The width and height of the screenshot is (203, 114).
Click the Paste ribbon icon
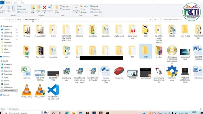click(x=14, y=8)
